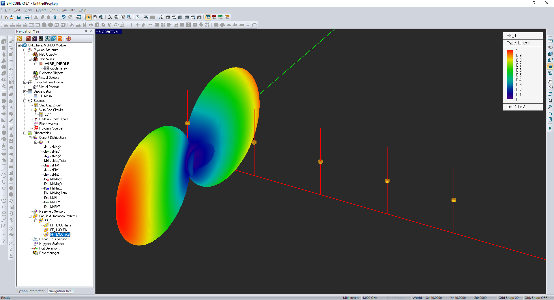This screenshot has width=554, height=300.
Task: Select FF_1.3D.Theta in tree
Action: point(61,225)
